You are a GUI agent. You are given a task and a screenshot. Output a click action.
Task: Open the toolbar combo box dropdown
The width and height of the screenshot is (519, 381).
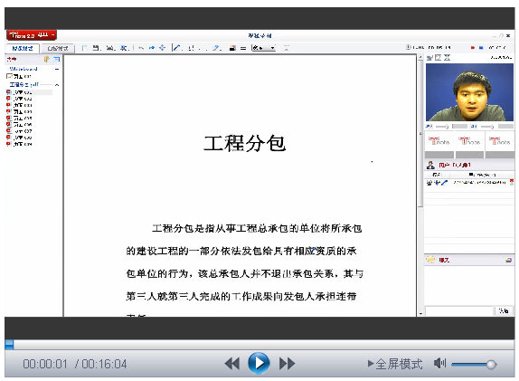263,48
